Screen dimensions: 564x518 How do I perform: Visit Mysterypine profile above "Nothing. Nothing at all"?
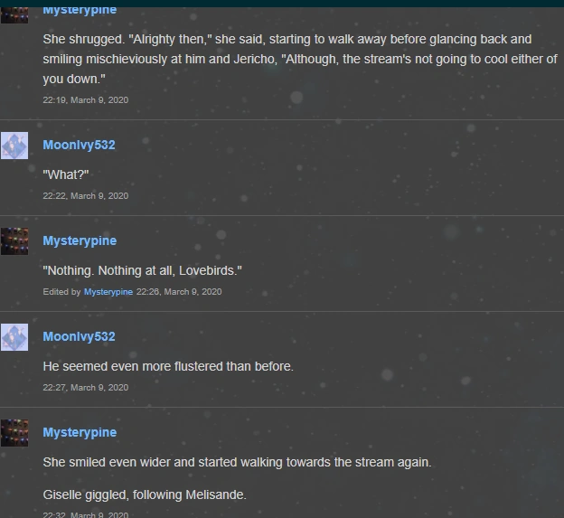[x=80, y=241]
